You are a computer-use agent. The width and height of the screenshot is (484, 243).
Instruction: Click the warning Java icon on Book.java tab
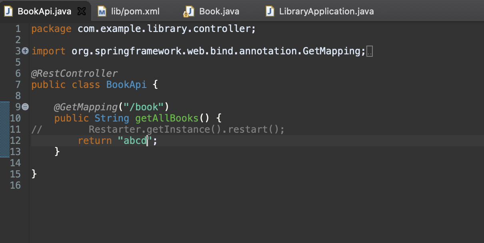click(189, 12)
